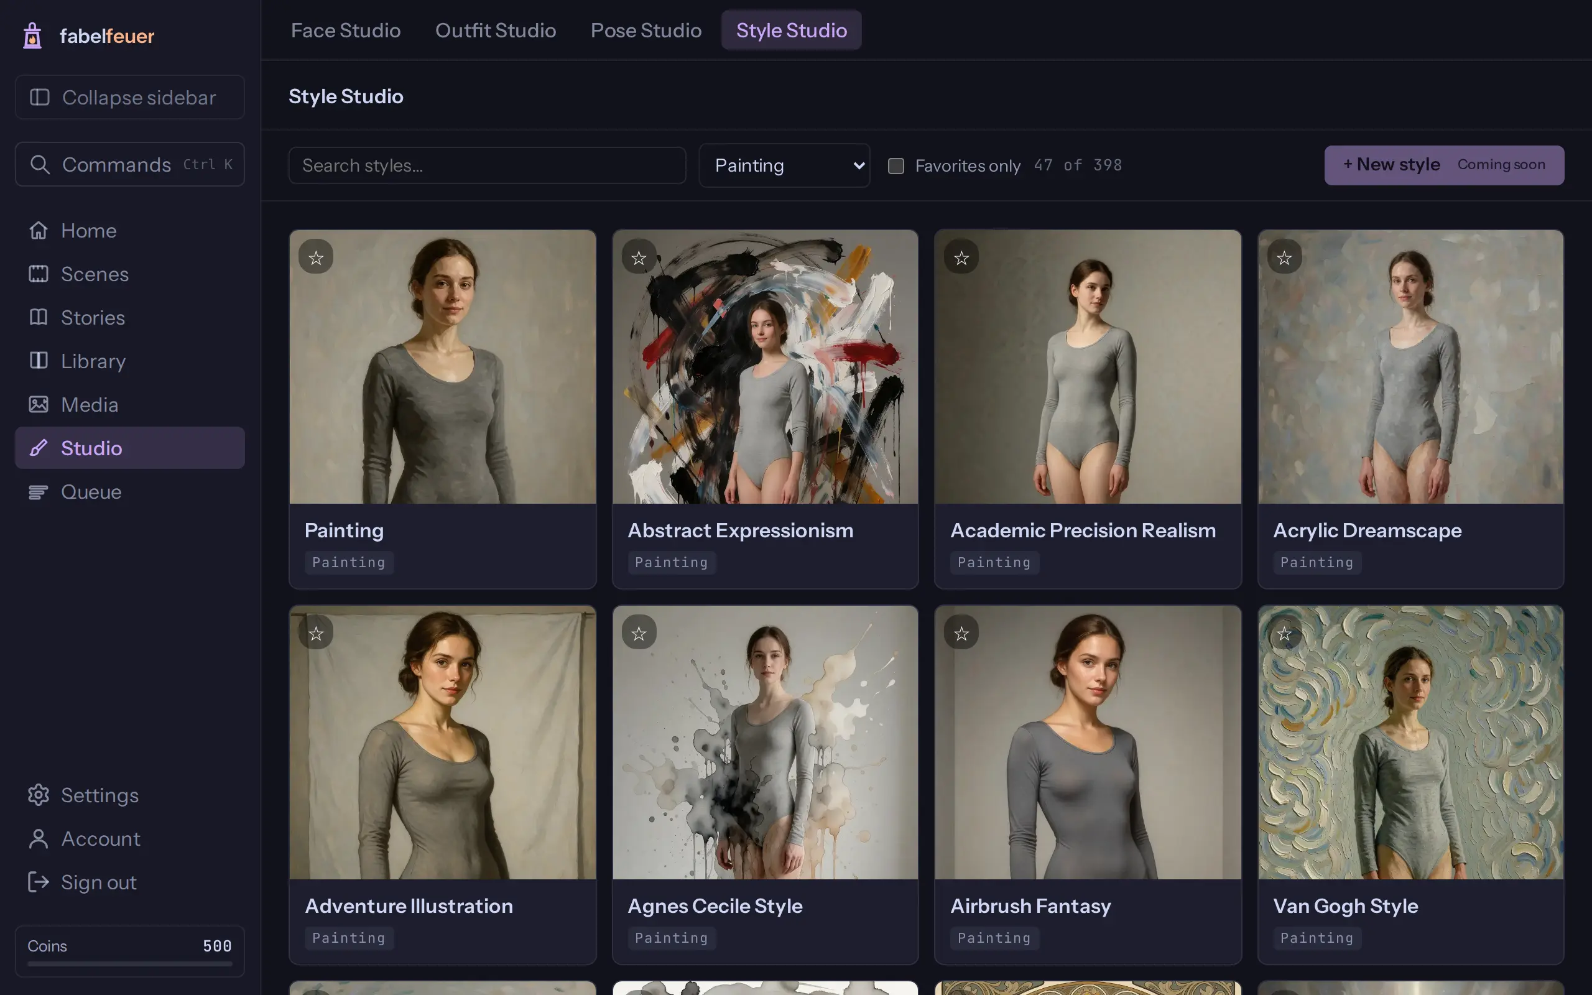1592x995 pixels.
Task: Favorite the Painting style with its star
Action: pyautogui.click(x=316, y=257)
